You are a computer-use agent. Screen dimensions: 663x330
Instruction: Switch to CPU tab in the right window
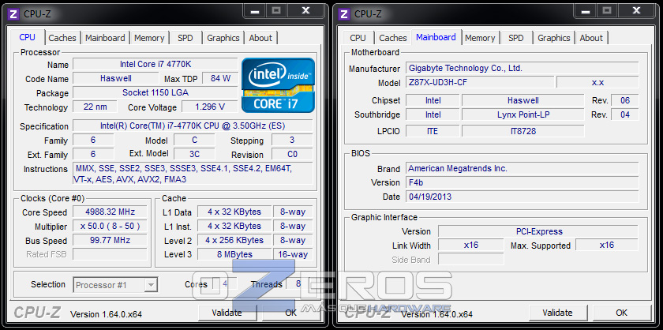[x=358, y=38]
